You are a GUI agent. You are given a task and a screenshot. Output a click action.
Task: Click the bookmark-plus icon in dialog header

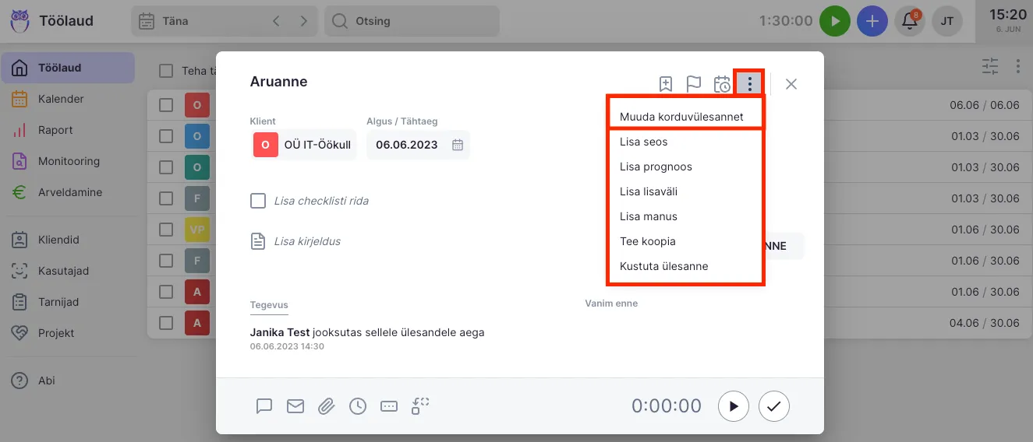665,84
